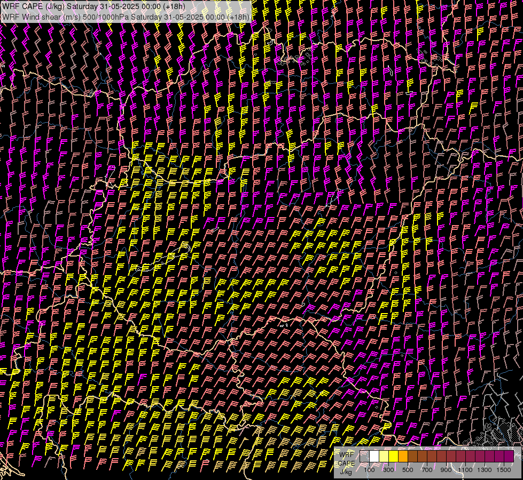Click the orange CAPE legend swatch
The height and width of the screenshot is (480, 523).
tap(403, 457)
